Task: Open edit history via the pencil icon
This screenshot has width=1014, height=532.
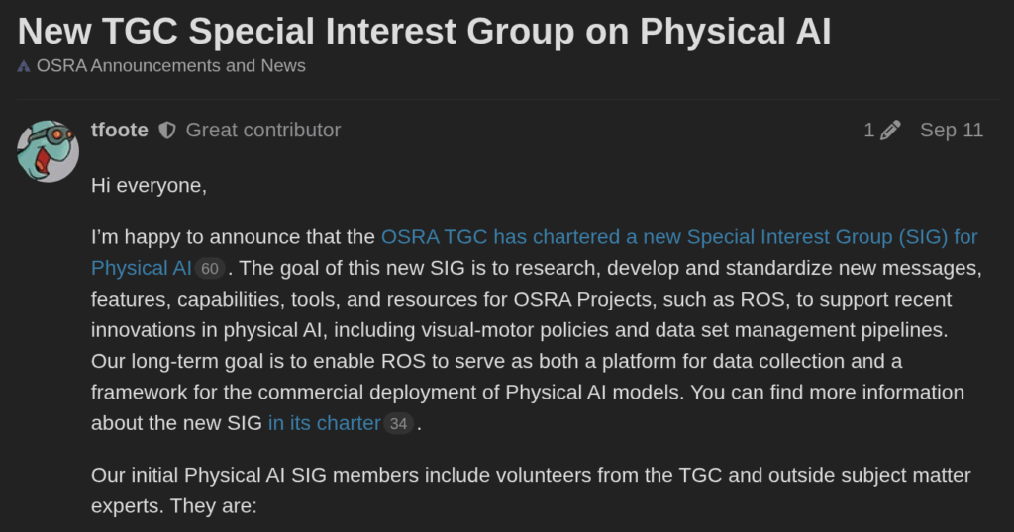Action: tap(890, 131)
